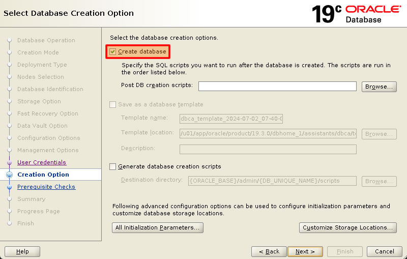
Task: Click the Save as a database template checkbox
Action: [112, 105]
